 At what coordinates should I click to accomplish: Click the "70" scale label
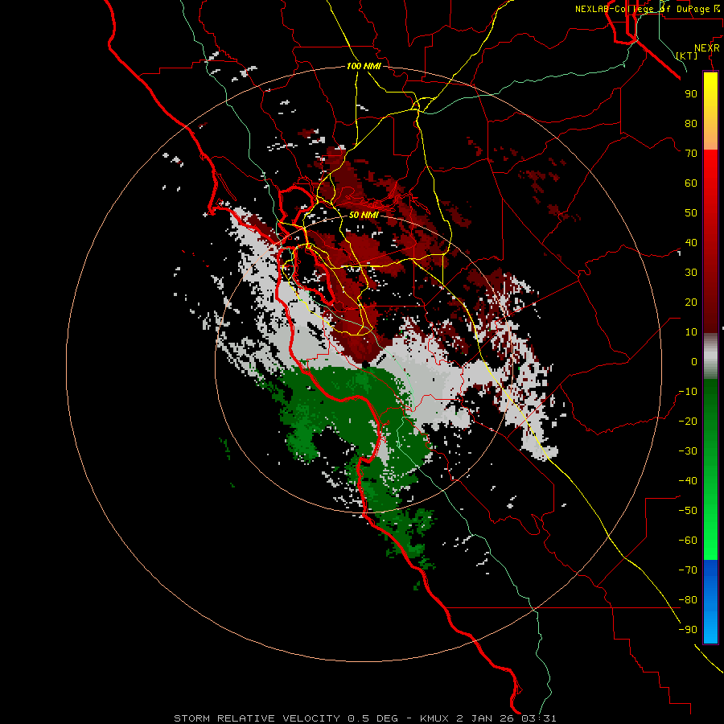pos(691,154)
